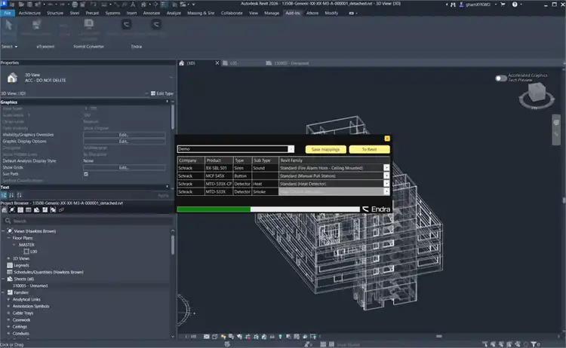This screenshot has width=566, height=348.
Task: Click the Autodesk App Store cart icon
Action: click(503, 5)
